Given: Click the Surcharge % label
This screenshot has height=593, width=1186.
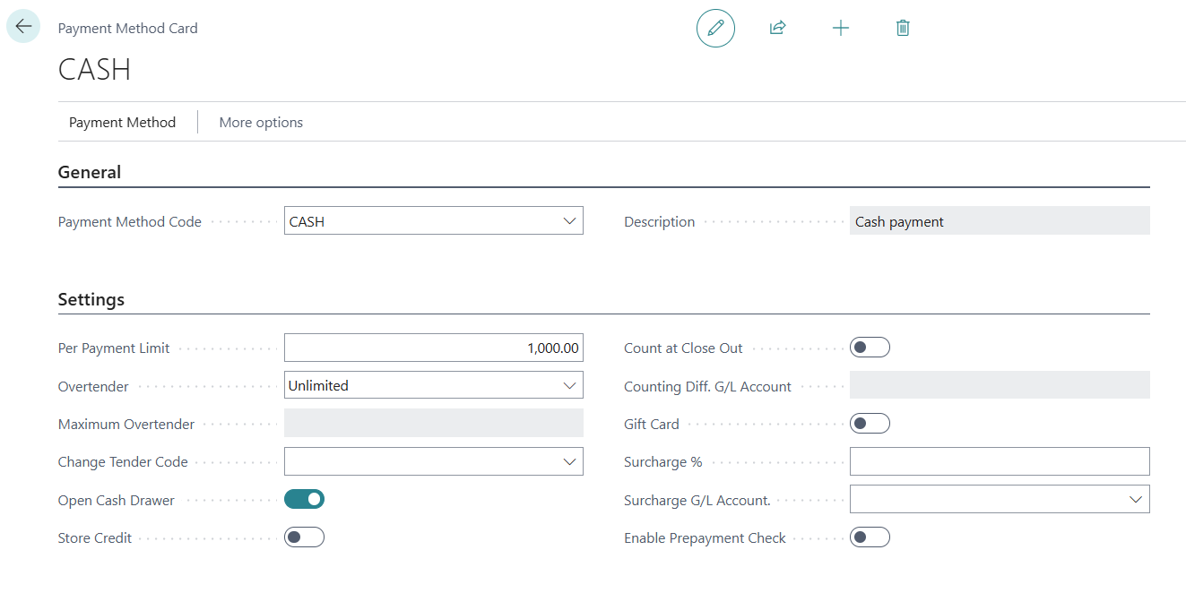Looking at the screenshot, I should (662, 461).
